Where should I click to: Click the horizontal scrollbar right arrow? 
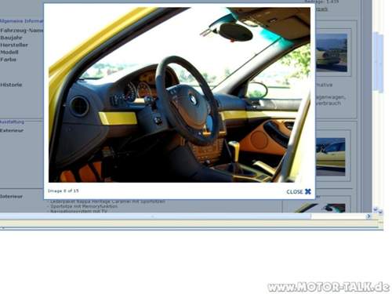[x=368, y=216]
